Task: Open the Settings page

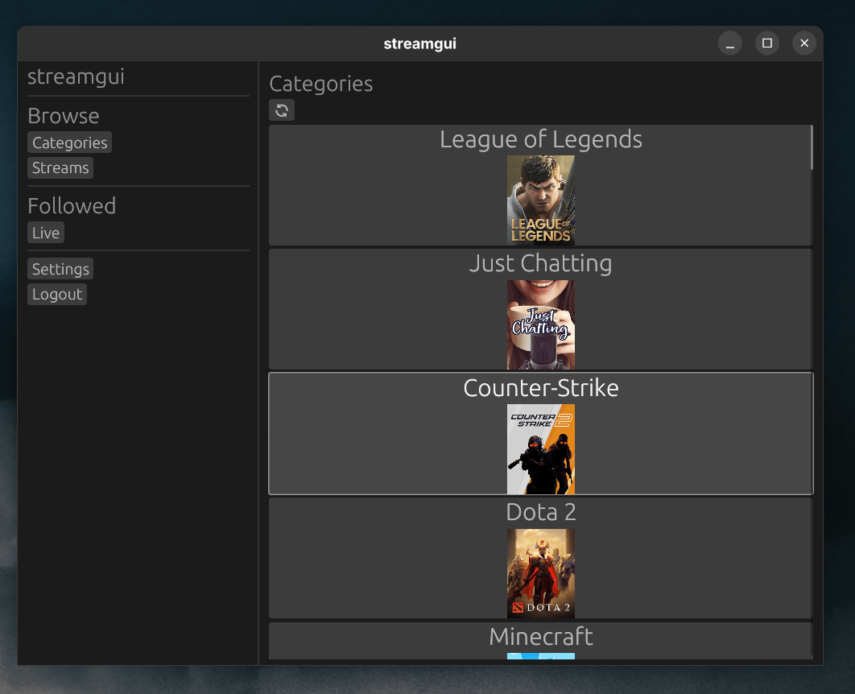Action: (60, 269)
